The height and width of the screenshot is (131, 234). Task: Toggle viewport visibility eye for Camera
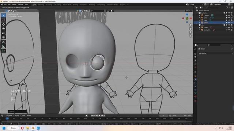click(x=229, y=15)
